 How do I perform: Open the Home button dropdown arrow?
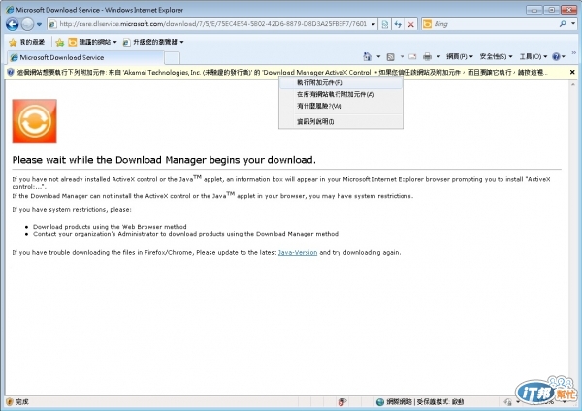click(x=378, y=57)
